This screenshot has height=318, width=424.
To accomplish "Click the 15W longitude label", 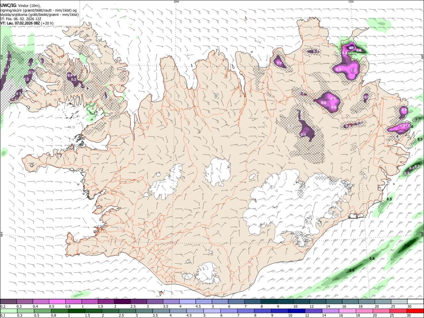I will click(x=351, y=2).
